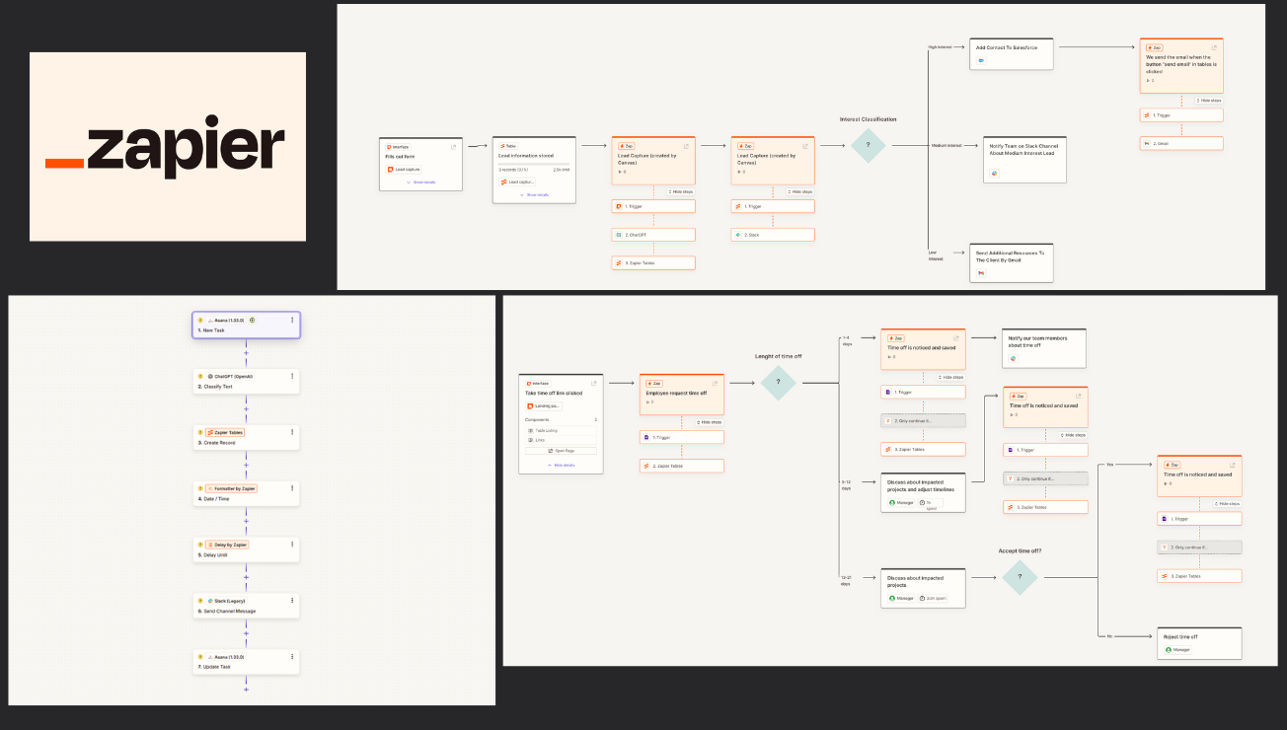Click Slack icon in Notify our team members card

coord(1013,359)
